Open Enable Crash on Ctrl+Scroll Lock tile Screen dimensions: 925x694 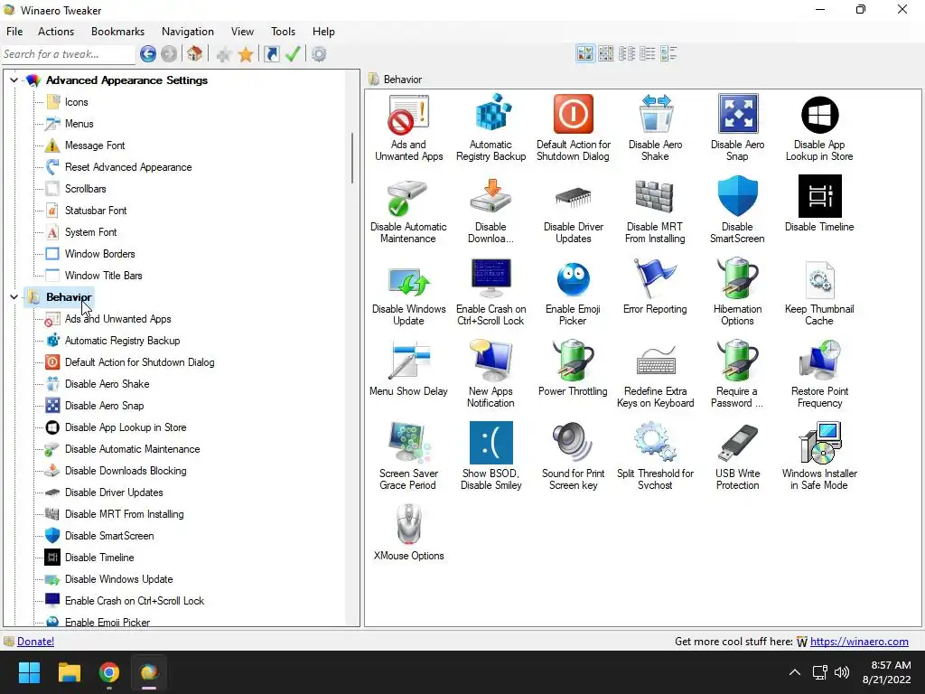click(x=491, y=292)
